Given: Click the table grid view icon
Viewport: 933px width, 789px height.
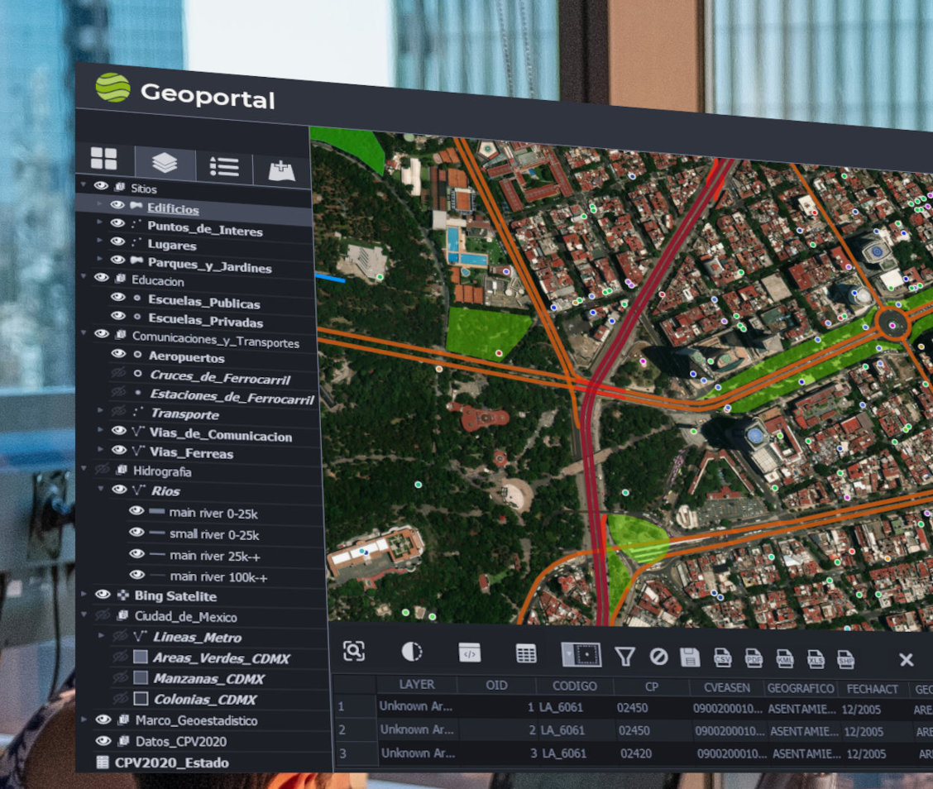Looking at the screenshot, I should tap(526, 653).
